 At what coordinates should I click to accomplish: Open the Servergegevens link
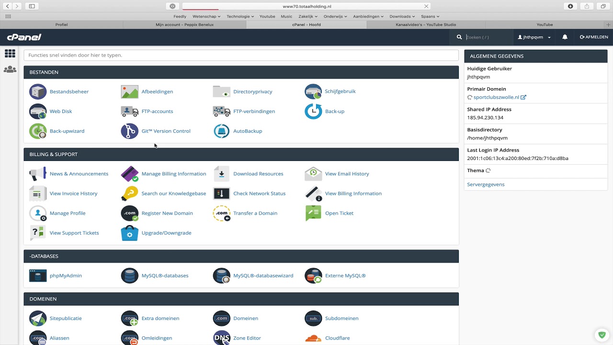click(486, 184)
